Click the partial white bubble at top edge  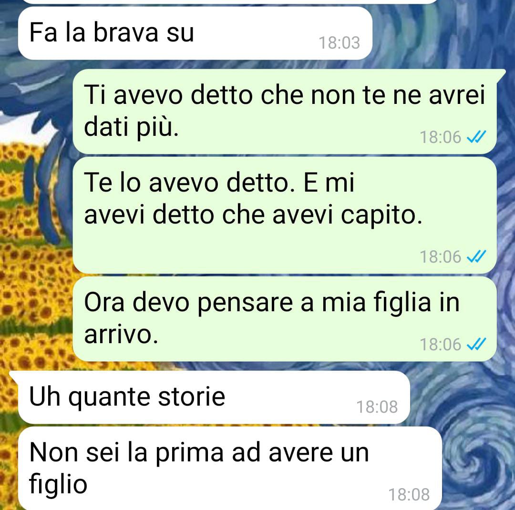coord(230,1)
